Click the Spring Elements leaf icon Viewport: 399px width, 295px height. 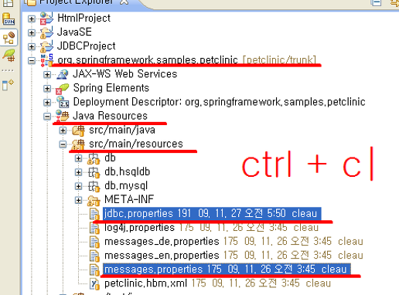click(63, 89)
